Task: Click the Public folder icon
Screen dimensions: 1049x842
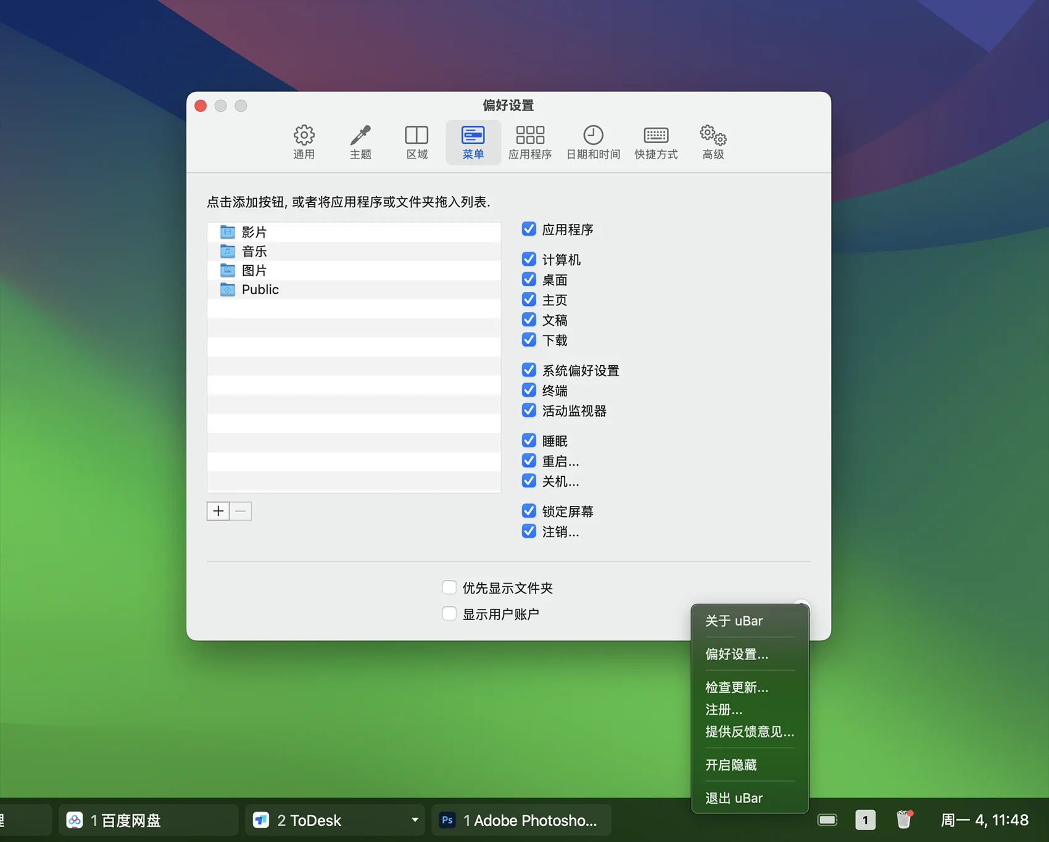Action: pos(228,289)
